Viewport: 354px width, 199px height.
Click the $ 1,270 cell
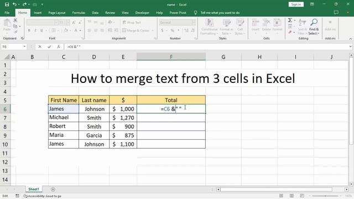(123, 118)
